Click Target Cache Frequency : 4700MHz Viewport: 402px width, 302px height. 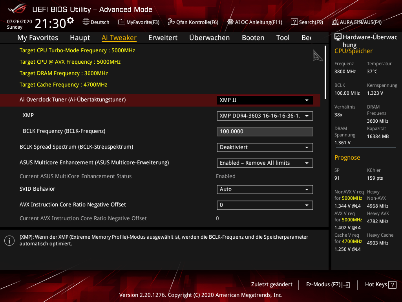point(63,85)
